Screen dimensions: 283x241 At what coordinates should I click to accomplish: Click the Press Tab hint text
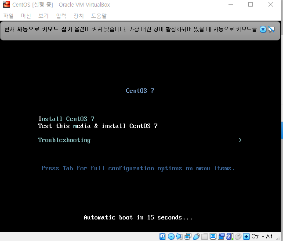coord(138,168)
